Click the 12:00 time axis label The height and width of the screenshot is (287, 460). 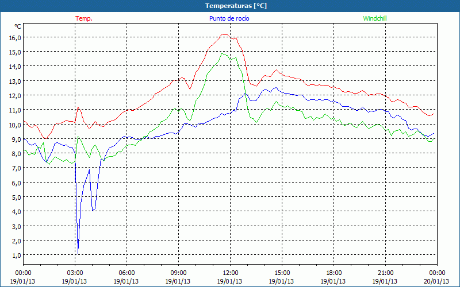[229, 273]
